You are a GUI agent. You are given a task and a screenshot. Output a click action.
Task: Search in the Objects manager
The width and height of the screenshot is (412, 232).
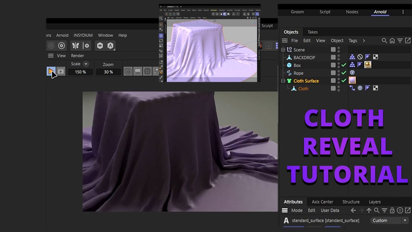[384, 41]
